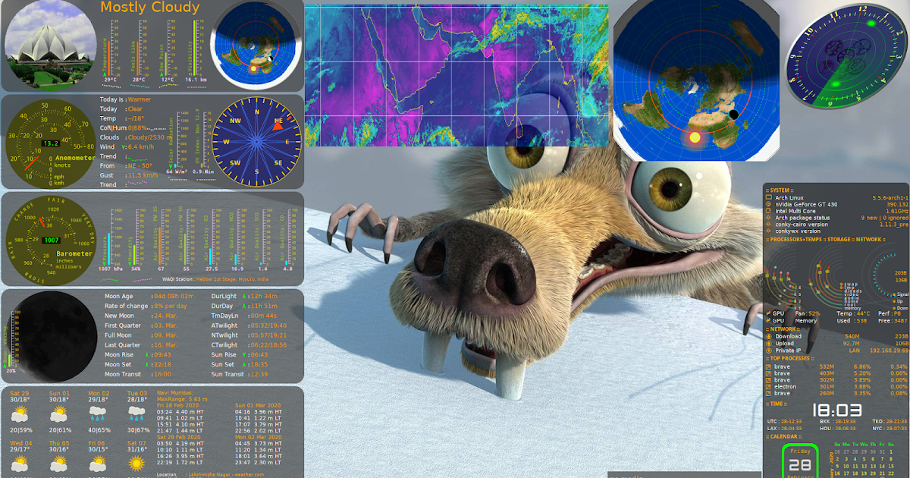Click the 'Full Moon' date 09. Mar.

165,335
